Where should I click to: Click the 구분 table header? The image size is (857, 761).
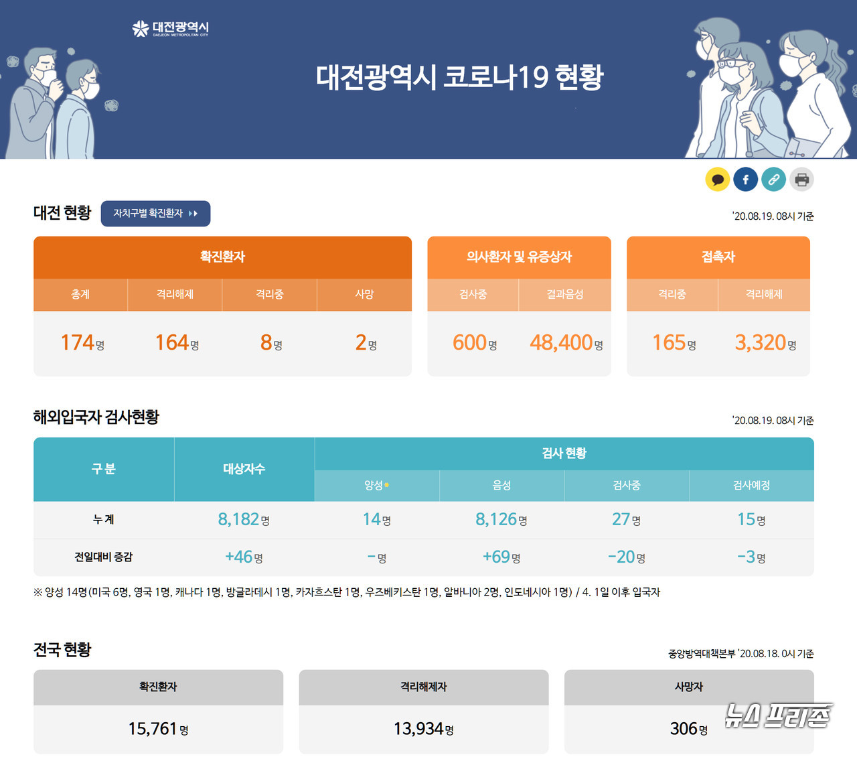click(x=104, y=470)
